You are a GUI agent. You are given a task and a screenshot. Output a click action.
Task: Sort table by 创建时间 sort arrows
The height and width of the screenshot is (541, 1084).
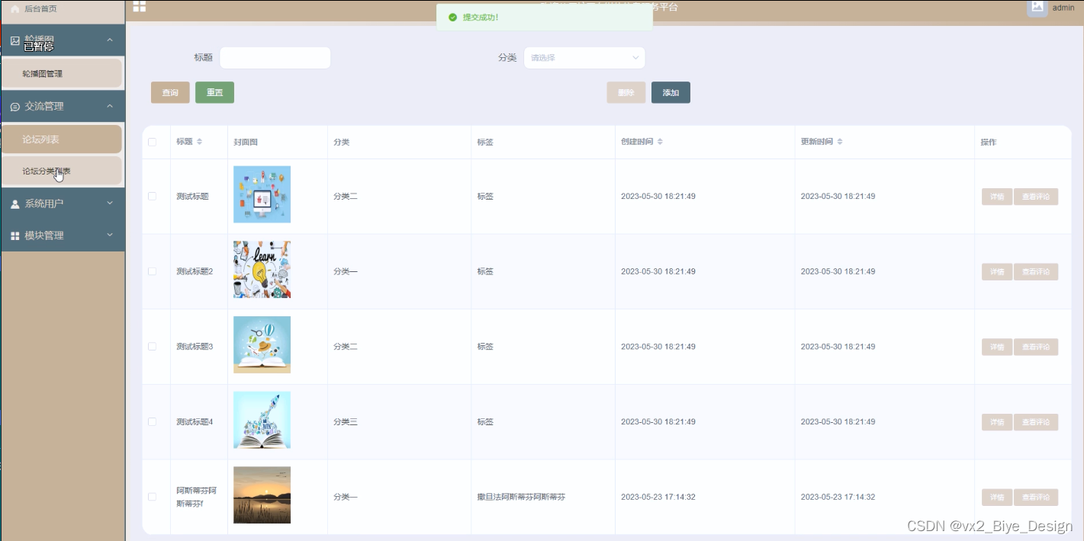660,142
